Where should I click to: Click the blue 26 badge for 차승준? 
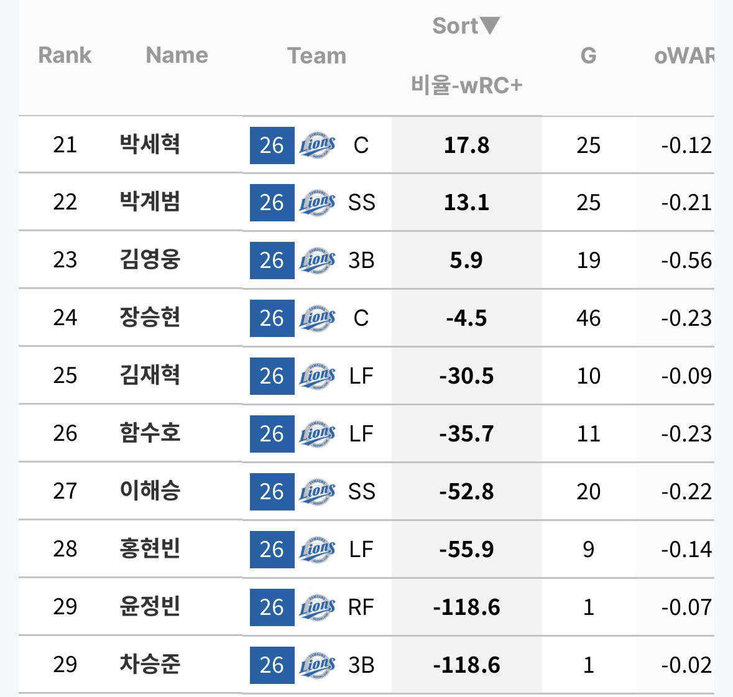[x=272, y=665]
